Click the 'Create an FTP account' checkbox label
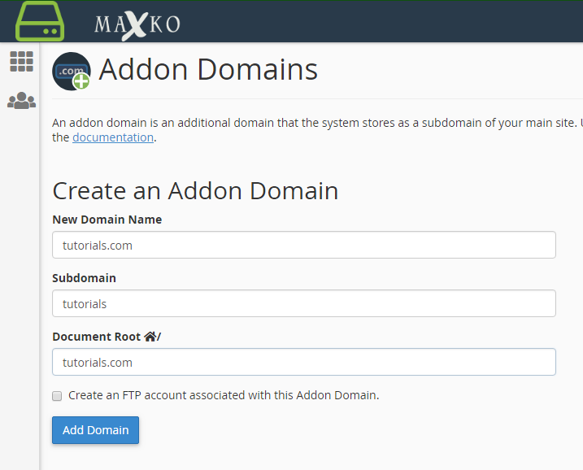583x470 pixels. (224, 396)
